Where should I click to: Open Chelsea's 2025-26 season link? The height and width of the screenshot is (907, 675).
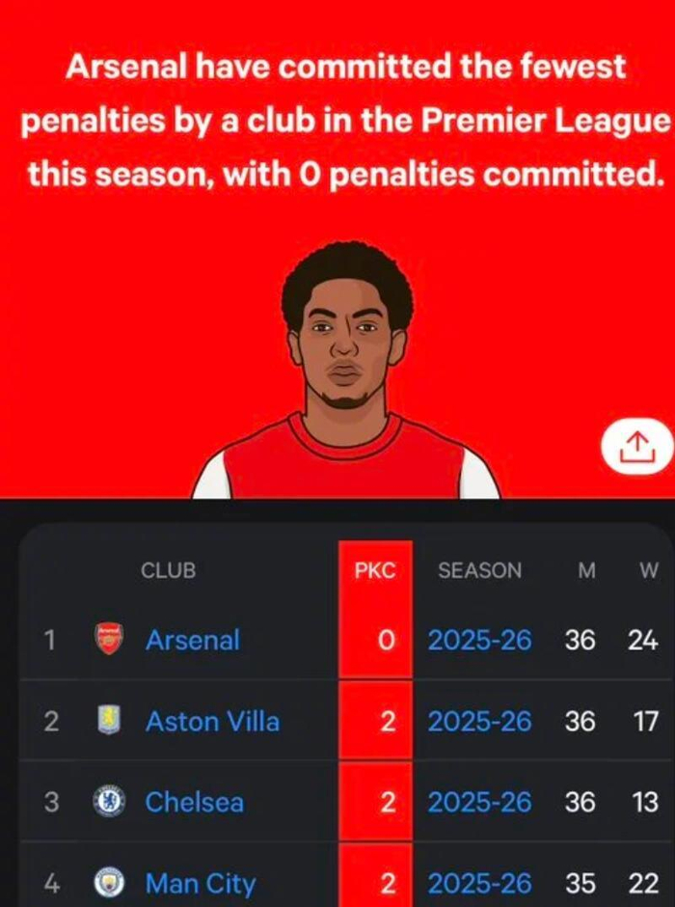pyautogui.click(x=479, y=802)
